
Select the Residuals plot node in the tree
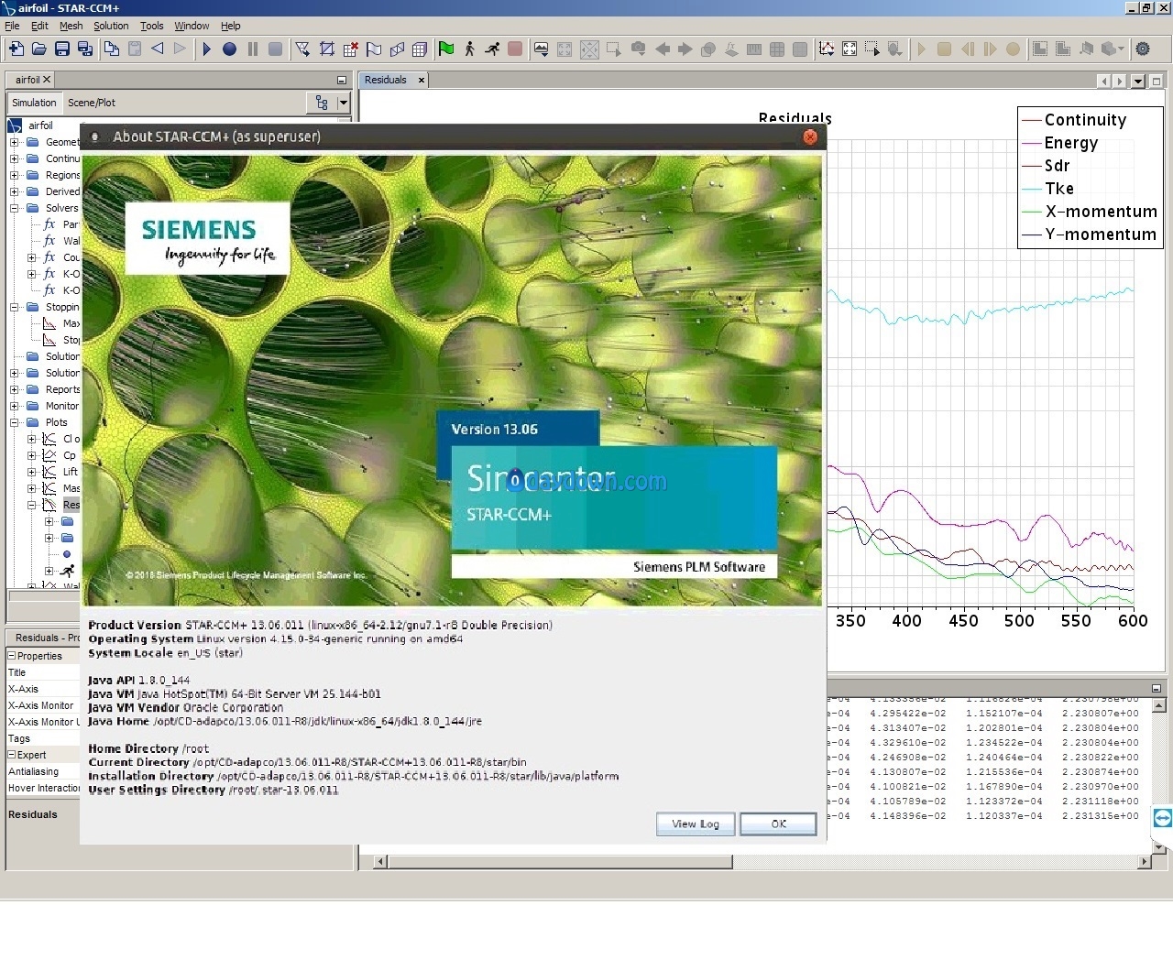point(71,505)
